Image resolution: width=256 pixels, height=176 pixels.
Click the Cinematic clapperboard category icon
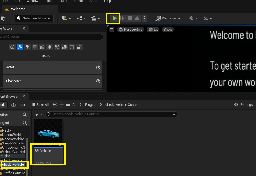42,47
